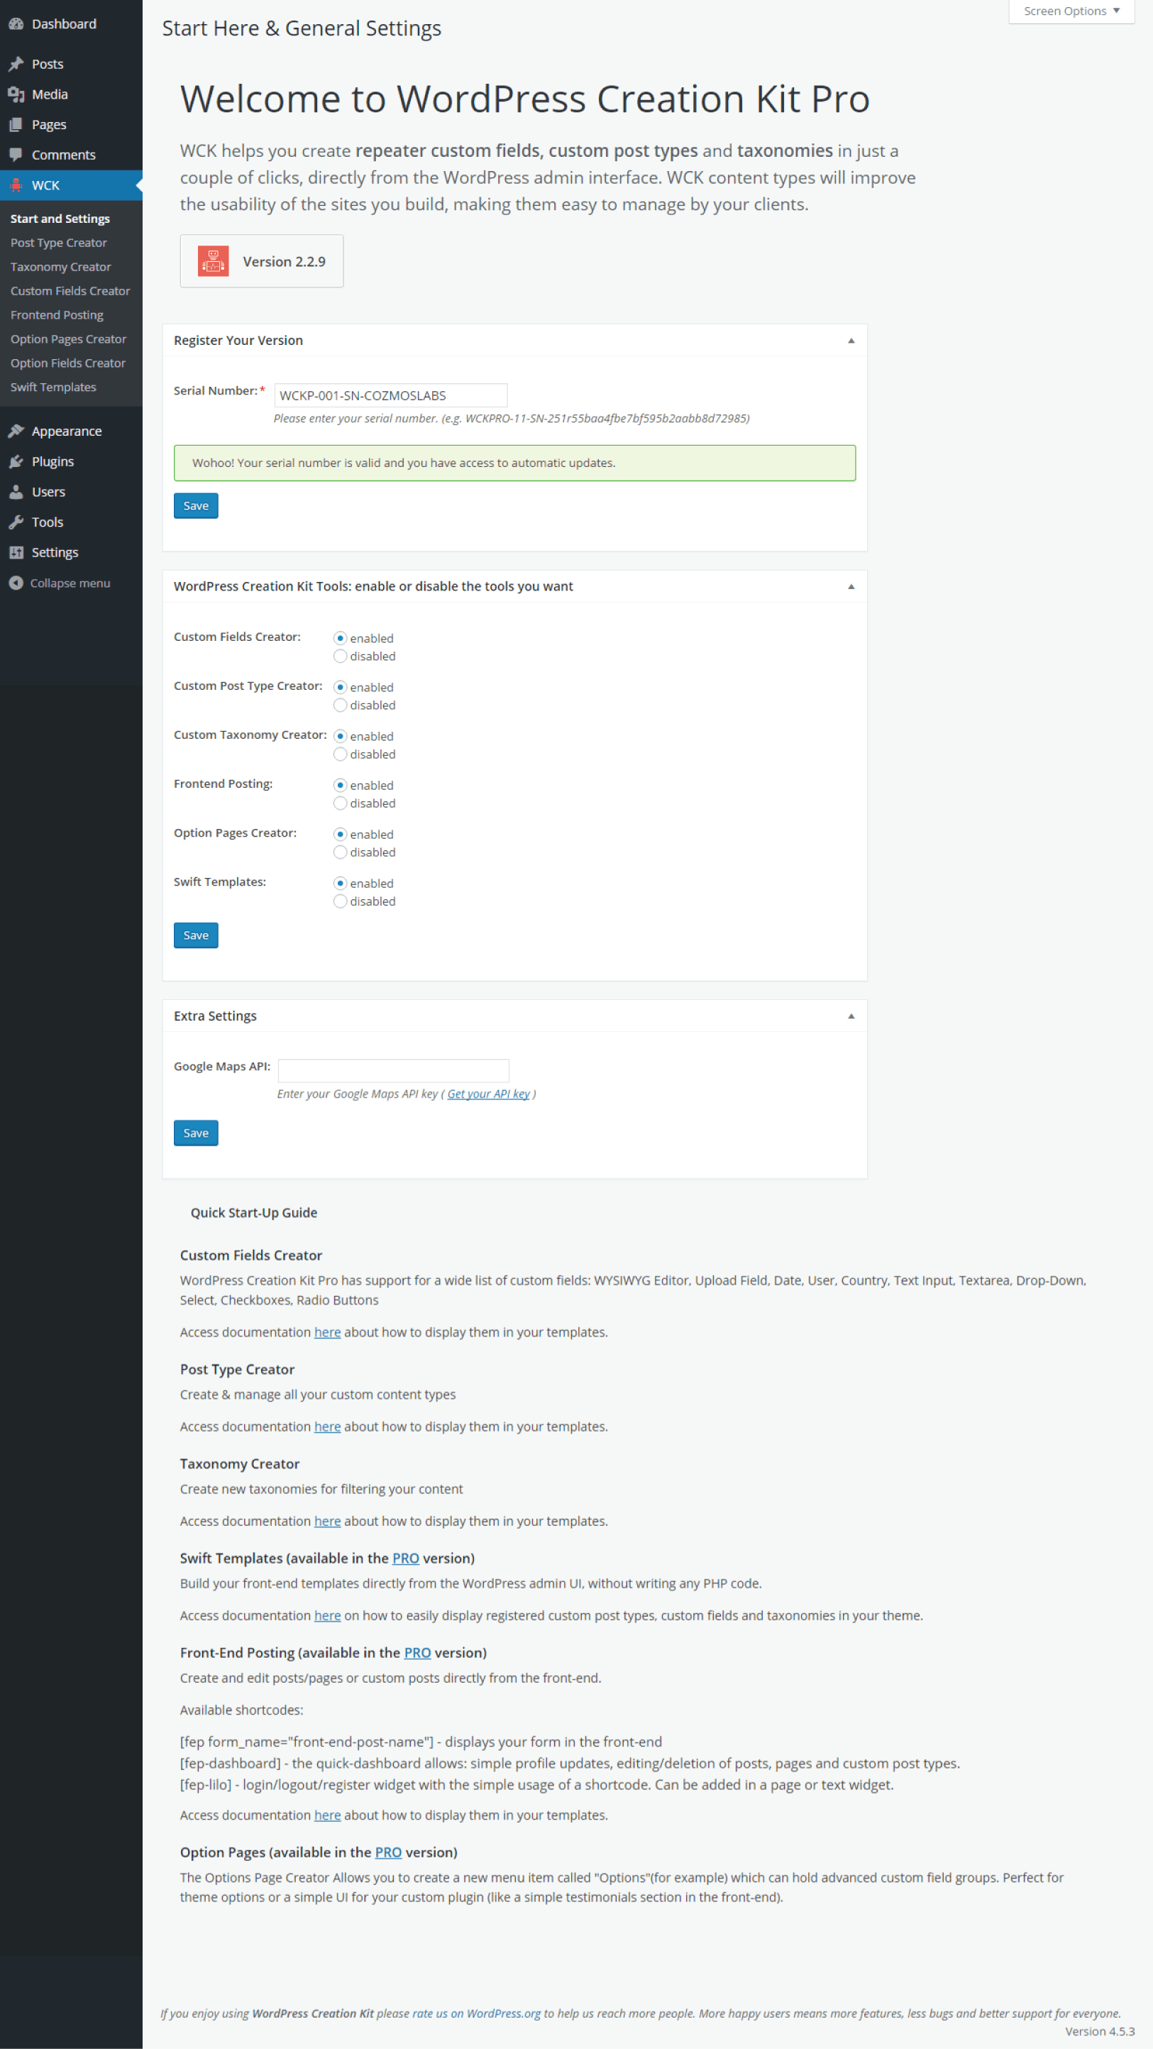
Task: Select disabled for Custom Taxonomy Creator
Action: (x=341, y=754)
